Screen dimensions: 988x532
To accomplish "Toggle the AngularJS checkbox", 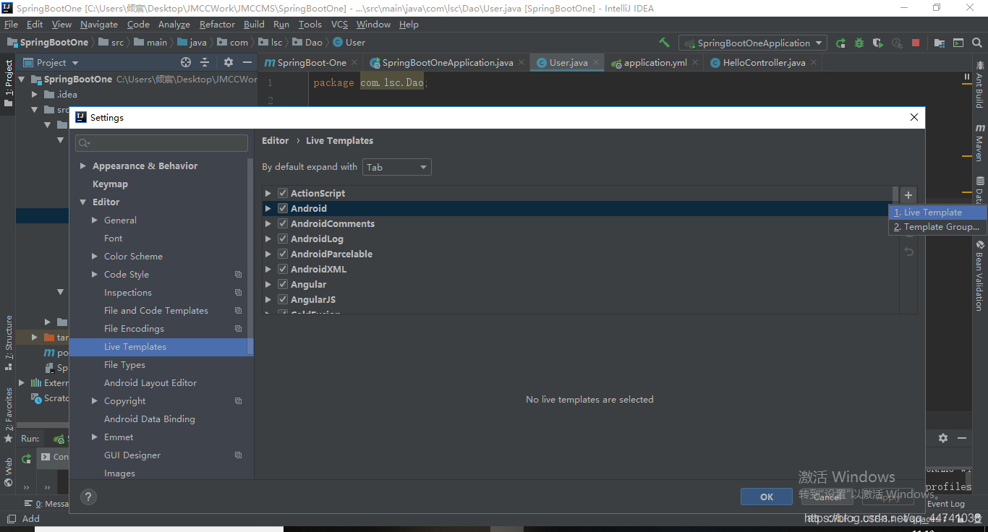I will [x=283, y=299].
